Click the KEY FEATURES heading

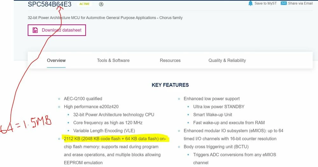pyautogui.click(x=170, y=85)
